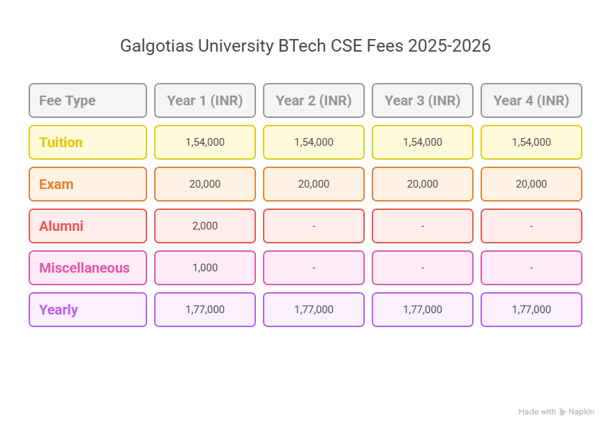Pick the "Year 4 (INR)" column header
The height and width of the screenshot is (431, 611).
point(531,100)
